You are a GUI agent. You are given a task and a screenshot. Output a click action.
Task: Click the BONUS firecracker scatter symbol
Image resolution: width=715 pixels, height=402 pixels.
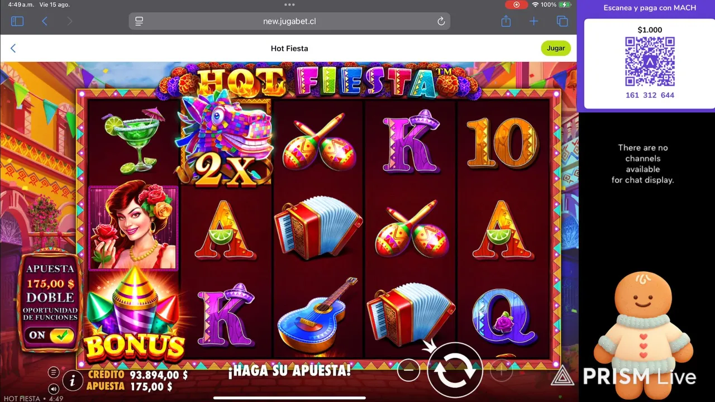click(x=134, y=315)
